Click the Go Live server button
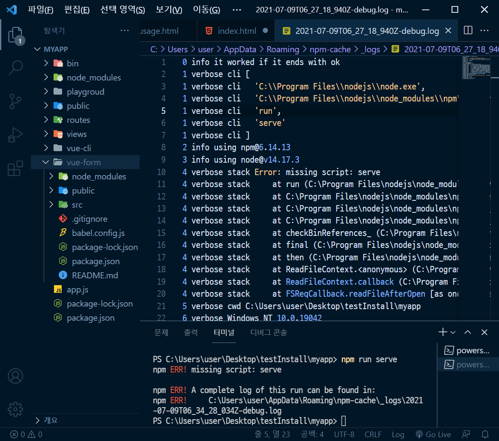The image size is (499, 441). tap(433, 434)
